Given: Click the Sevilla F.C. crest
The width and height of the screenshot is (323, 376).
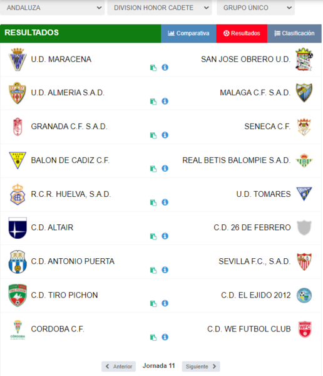Looking at the screenshot, I should tap(304, 261).
